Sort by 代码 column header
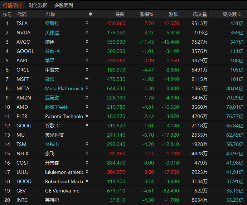The width and height of the screenshot is (247, 205). click(x=22, y=14)
